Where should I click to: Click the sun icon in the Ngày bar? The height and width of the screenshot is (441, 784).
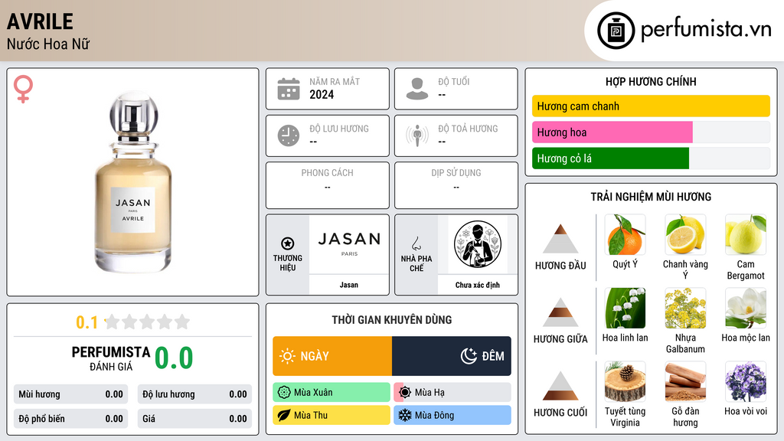(x=287, y=356)
